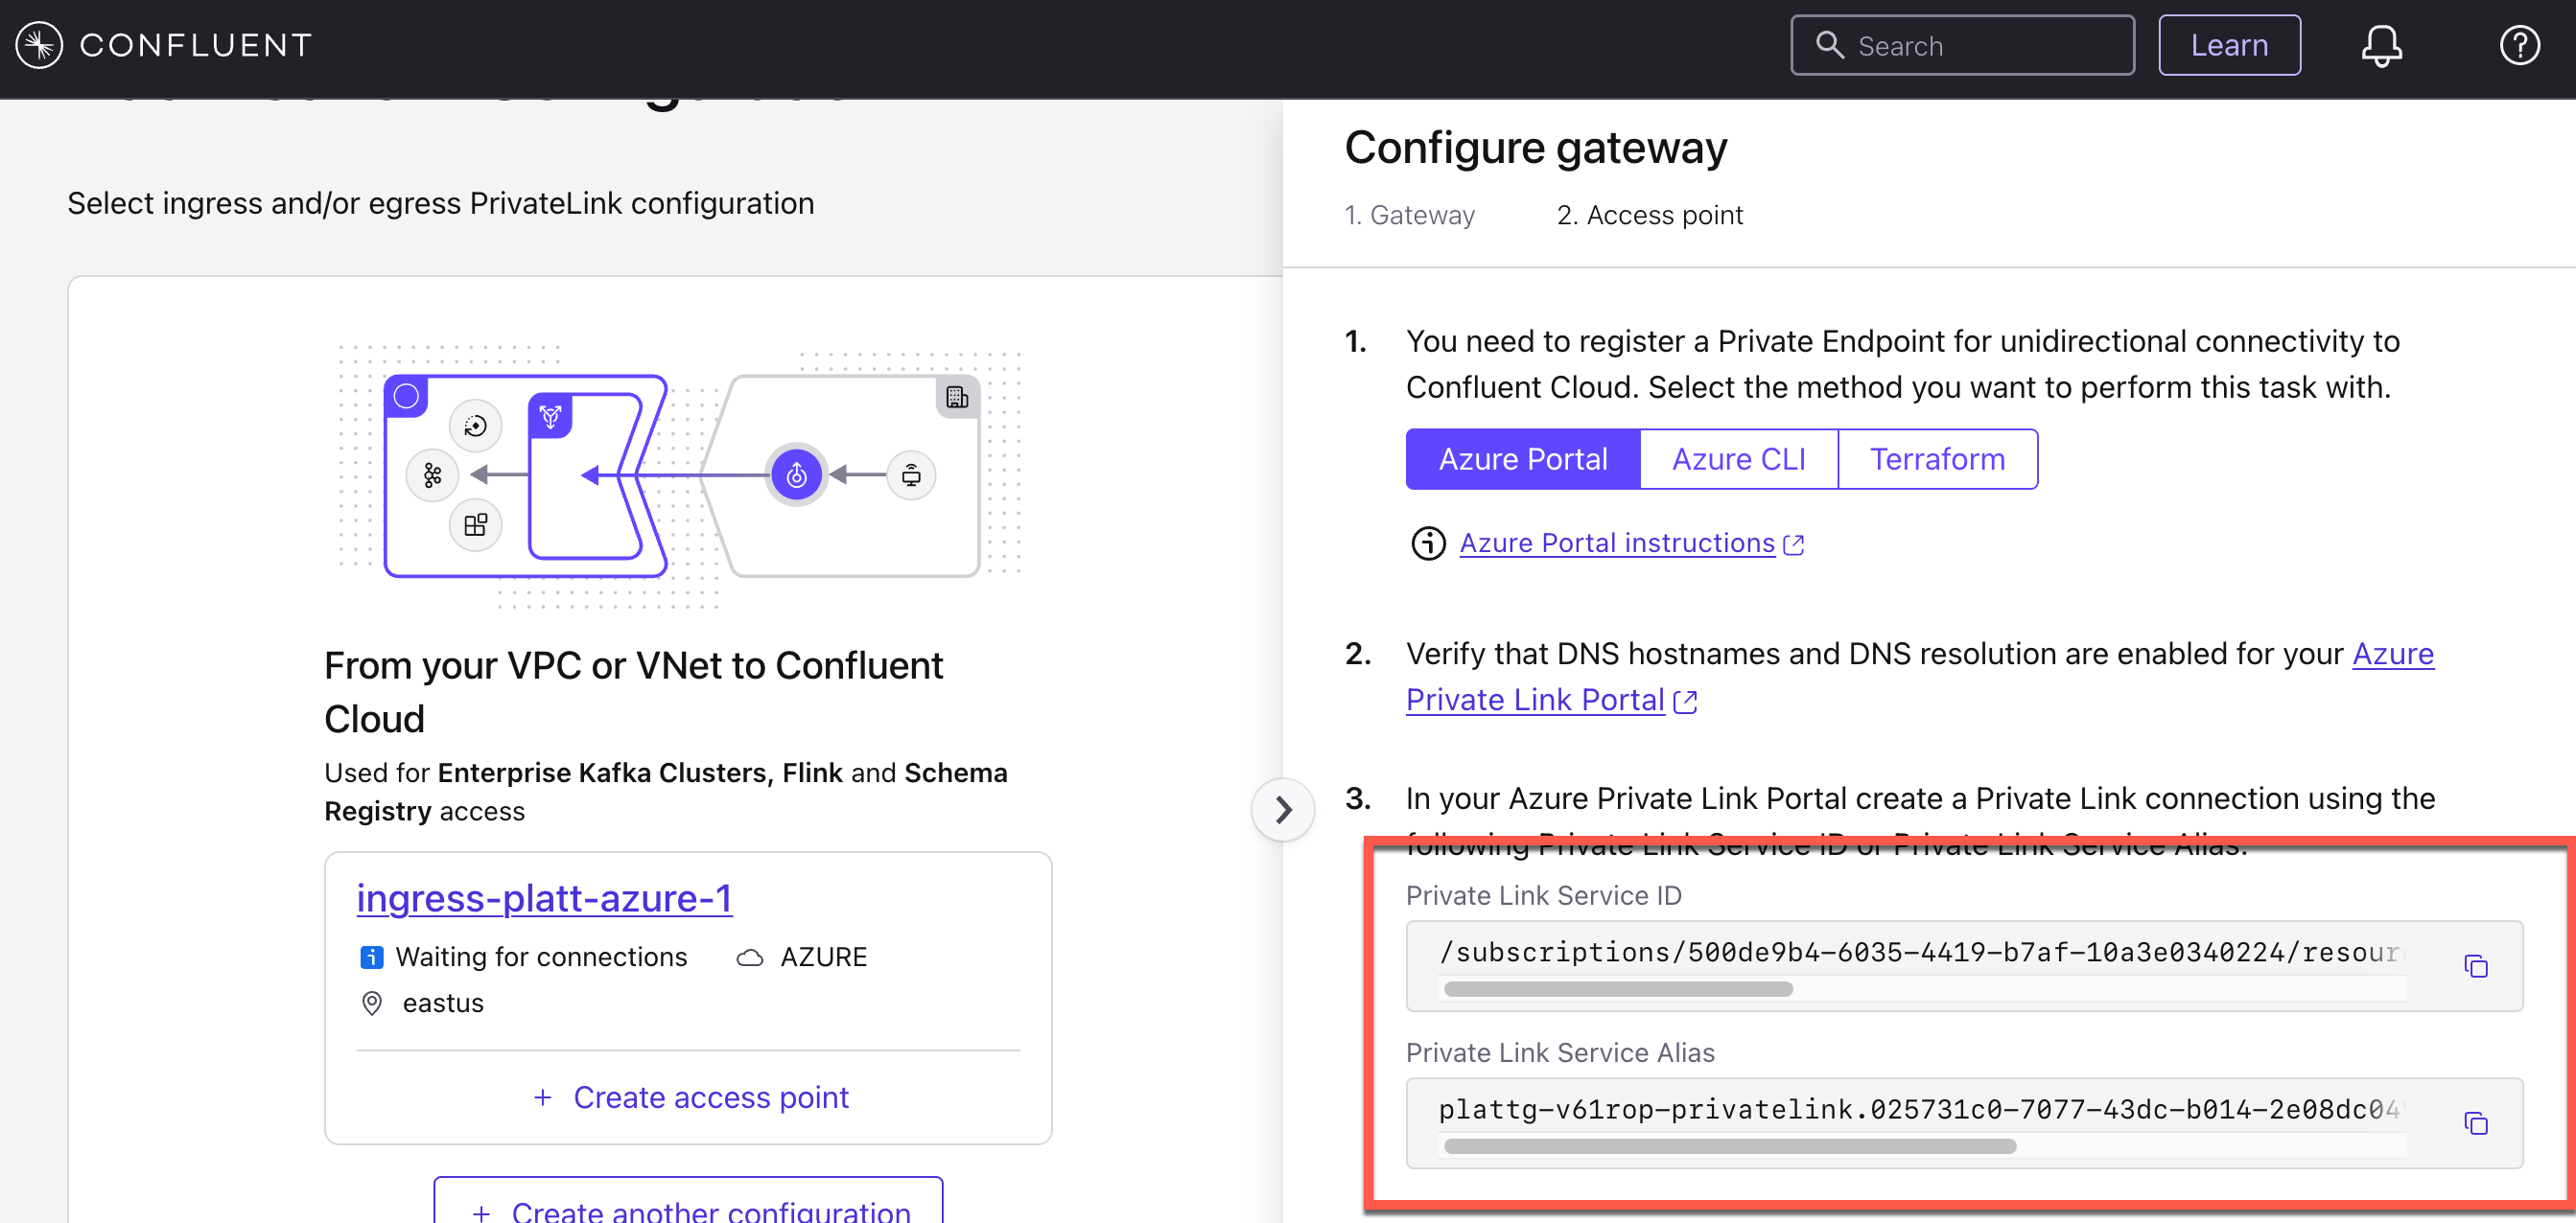2576x1223 pixels.
Task: Open notifications via the bell icon
Action: coord(2383,45)
